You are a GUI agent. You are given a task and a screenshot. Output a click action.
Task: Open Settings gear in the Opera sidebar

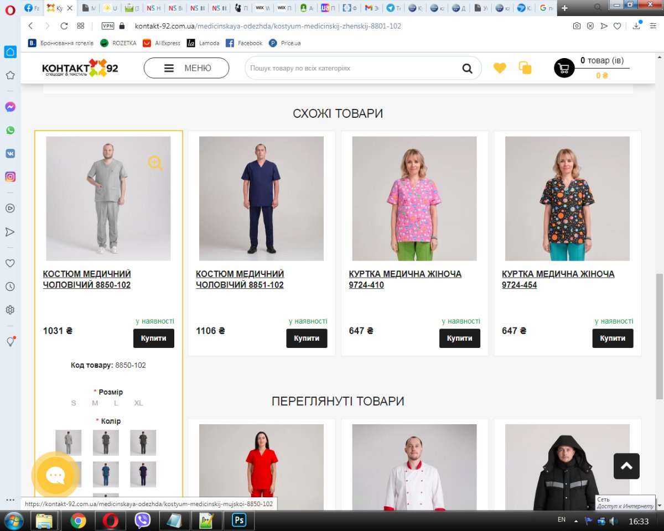10,310
